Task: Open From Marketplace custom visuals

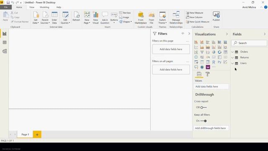Action: pos(141,18)
